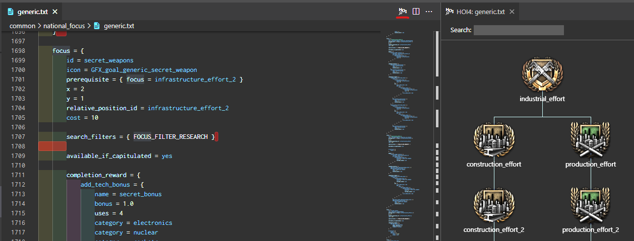Close the generic.txt editor tab
Viewport: 634px width, 241px height.
tap(55, 12)
